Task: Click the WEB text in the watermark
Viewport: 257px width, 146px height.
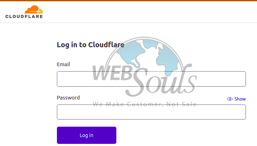Action: 112,73
